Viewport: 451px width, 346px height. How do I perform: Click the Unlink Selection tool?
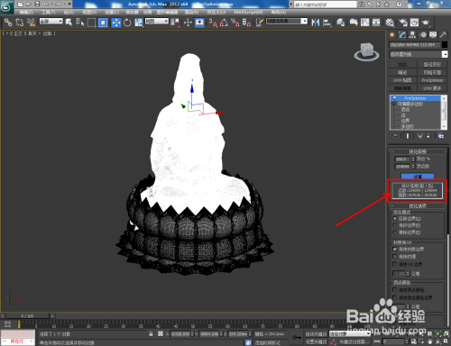tap(20, 23)
